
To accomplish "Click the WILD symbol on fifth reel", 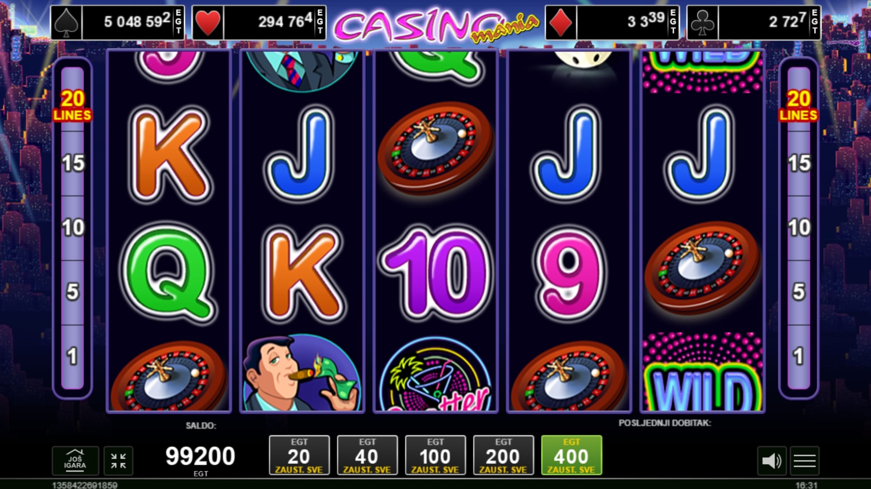I will point(702,373).
